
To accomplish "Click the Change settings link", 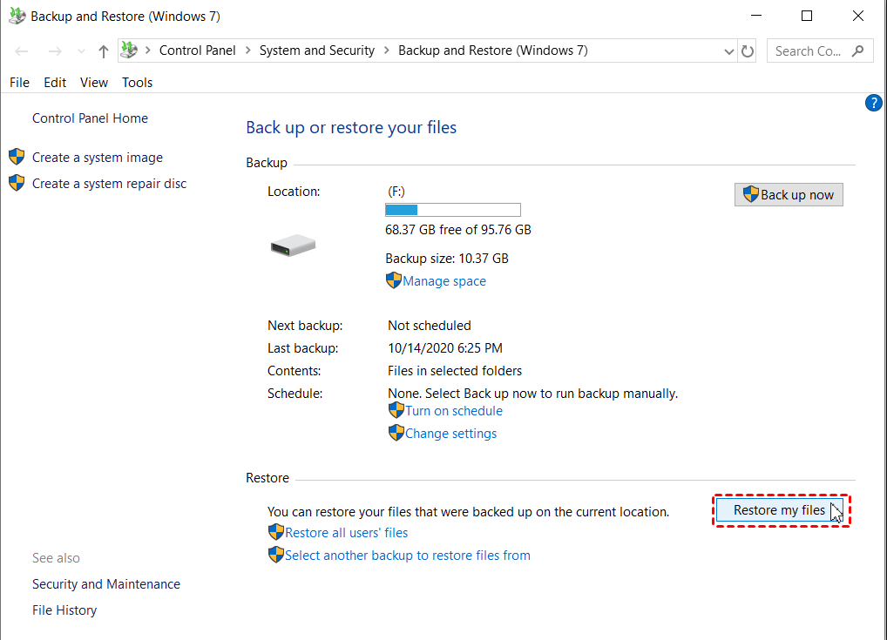I will 450,434.
